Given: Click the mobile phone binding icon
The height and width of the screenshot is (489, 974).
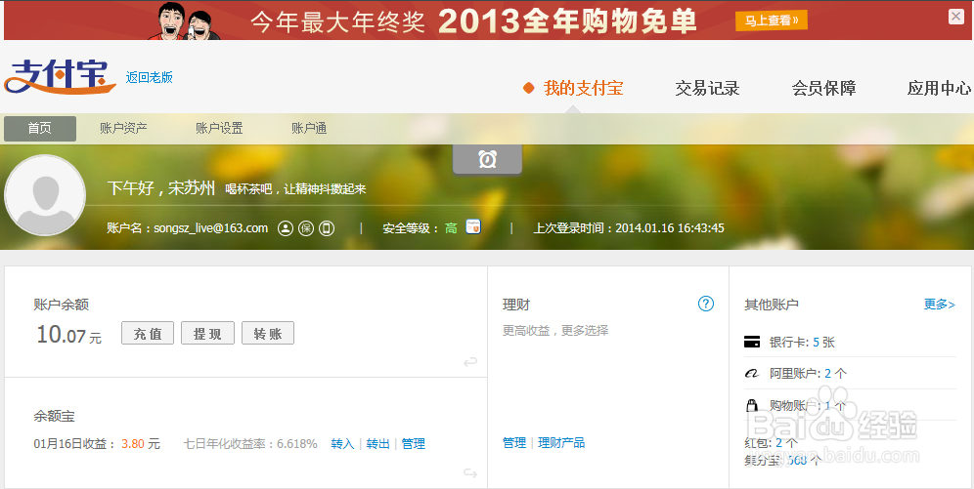Looking at the screenshot, I should click(x=327, y=228).
